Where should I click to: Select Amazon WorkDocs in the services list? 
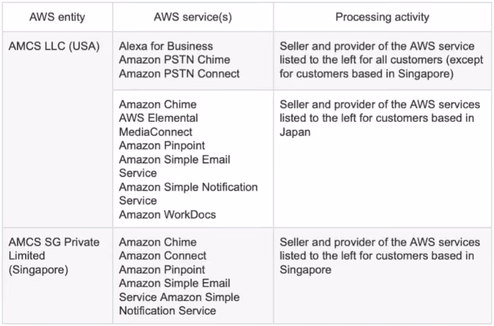click(167, 215)
